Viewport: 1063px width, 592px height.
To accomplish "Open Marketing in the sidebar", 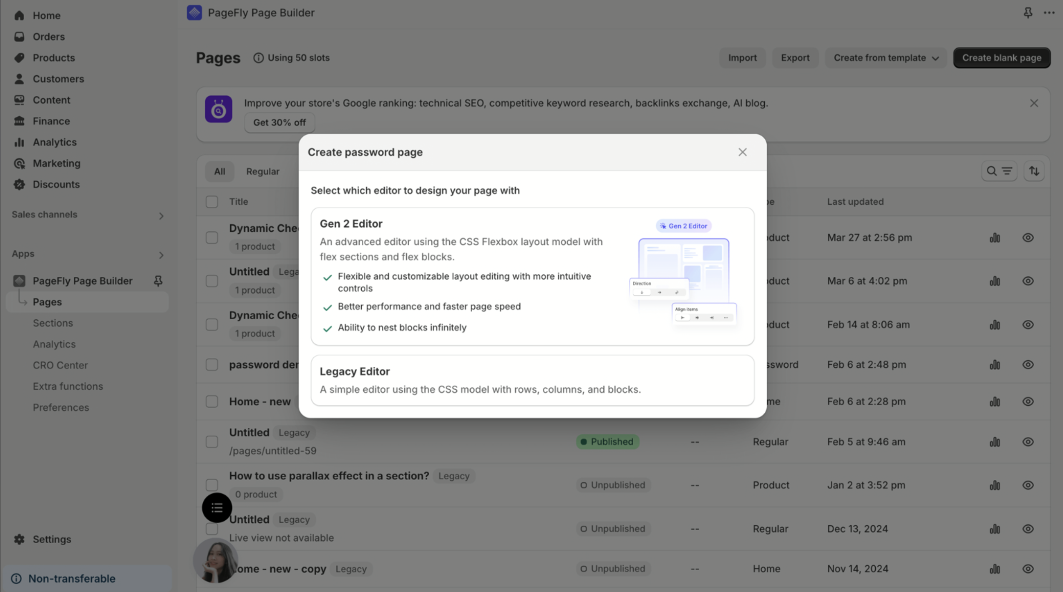I will coord(56,163).
